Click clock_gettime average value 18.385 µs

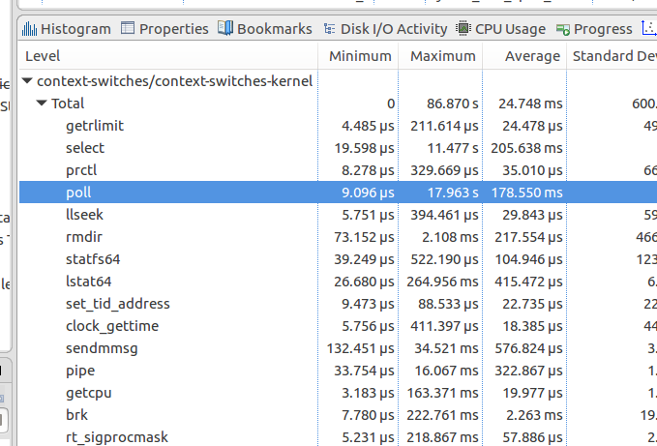point(532,325)
